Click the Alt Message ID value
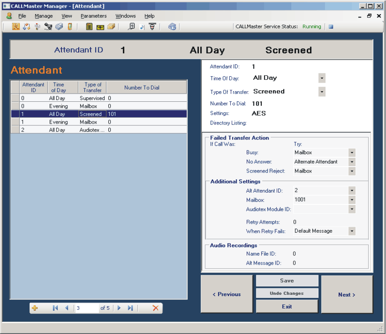 pos(295,263)
